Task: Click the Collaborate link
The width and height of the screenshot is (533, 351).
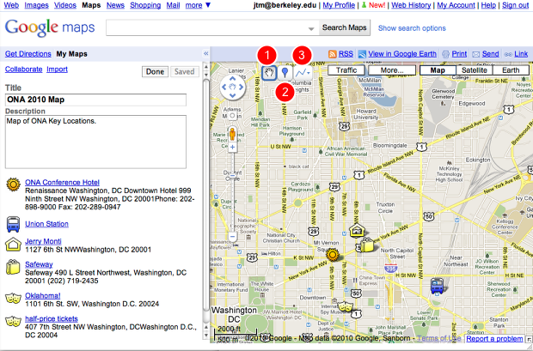Action: (23, 70)
